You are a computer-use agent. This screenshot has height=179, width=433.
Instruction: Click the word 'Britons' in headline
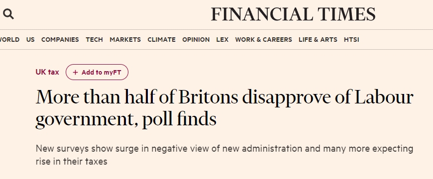point(208,97)
